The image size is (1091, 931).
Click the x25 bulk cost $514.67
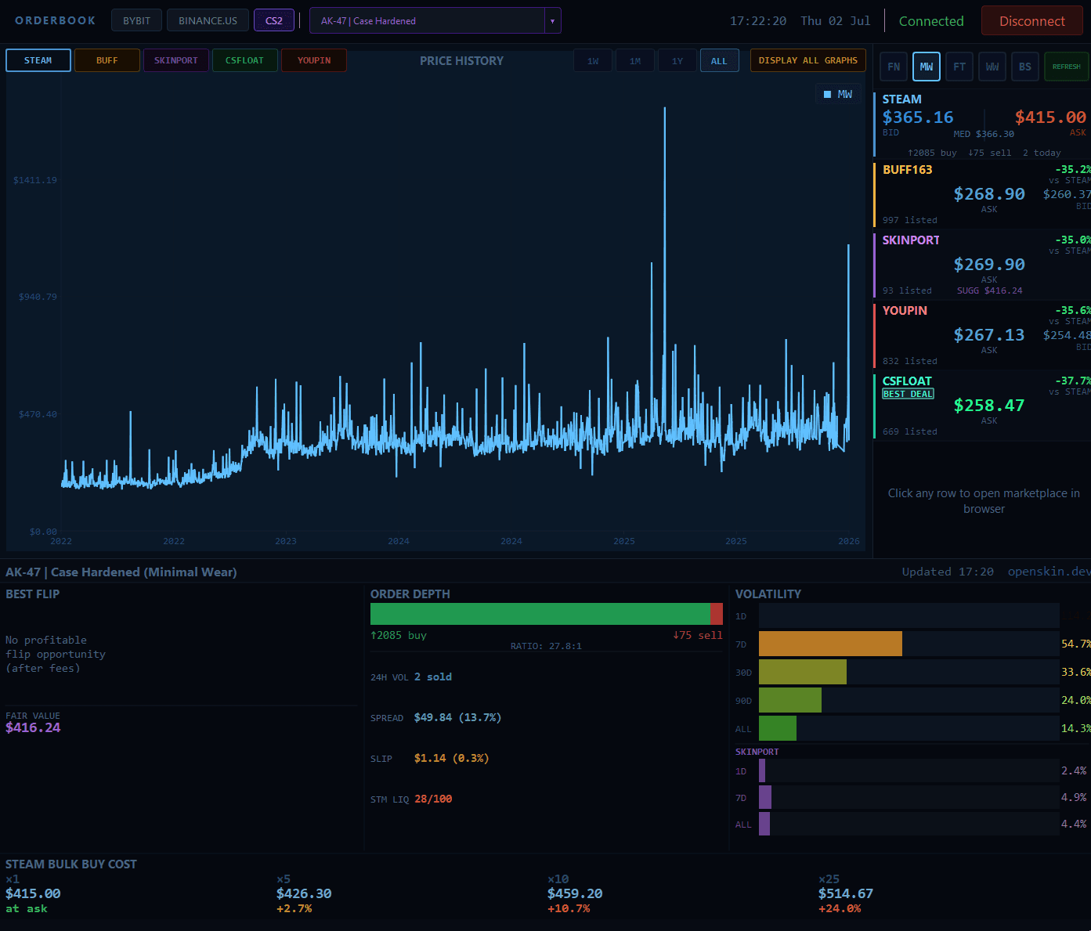click(x=846, y=893)
